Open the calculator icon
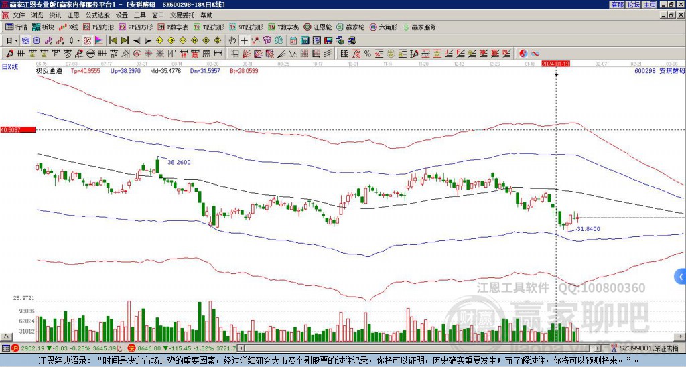686x367 pixels. click(305, 41)
